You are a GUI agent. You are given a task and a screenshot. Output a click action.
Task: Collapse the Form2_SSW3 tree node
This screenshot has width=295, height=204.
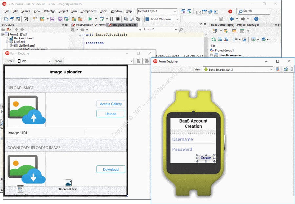pos(3,35)
